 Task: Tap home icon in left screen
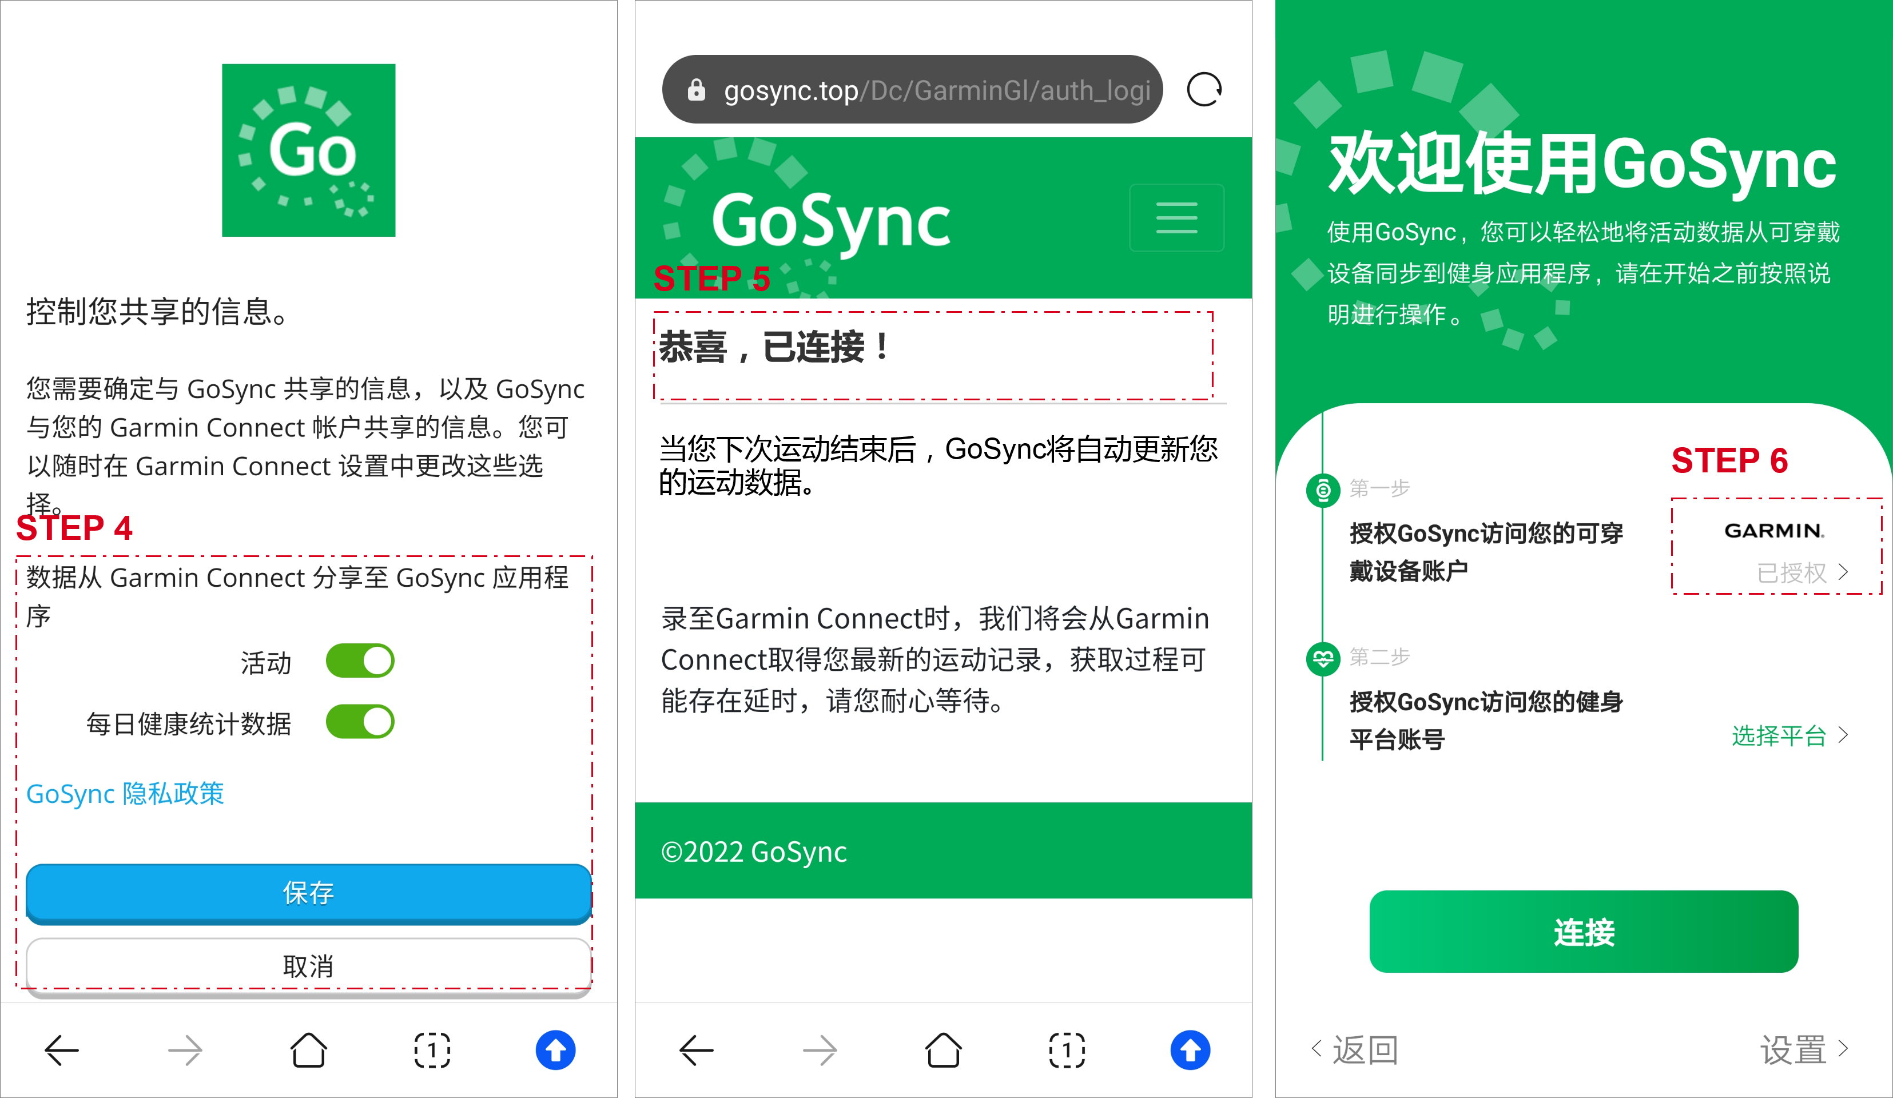(308, 1050)
